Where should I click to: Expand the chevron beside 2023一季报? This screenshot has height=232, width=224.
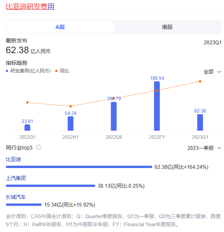click(x=219, y=148)
